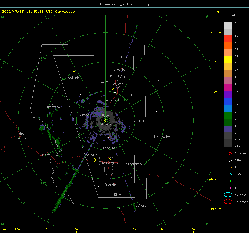Screen dimensions: 249x233
Task: Click the Airdrie label
Action: click(x=109, y=148)
